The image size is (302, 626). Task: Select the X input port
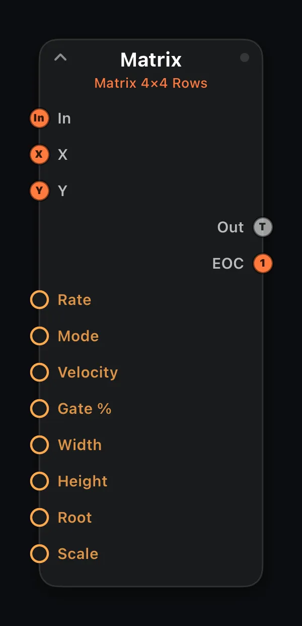[x=39, y=155]
